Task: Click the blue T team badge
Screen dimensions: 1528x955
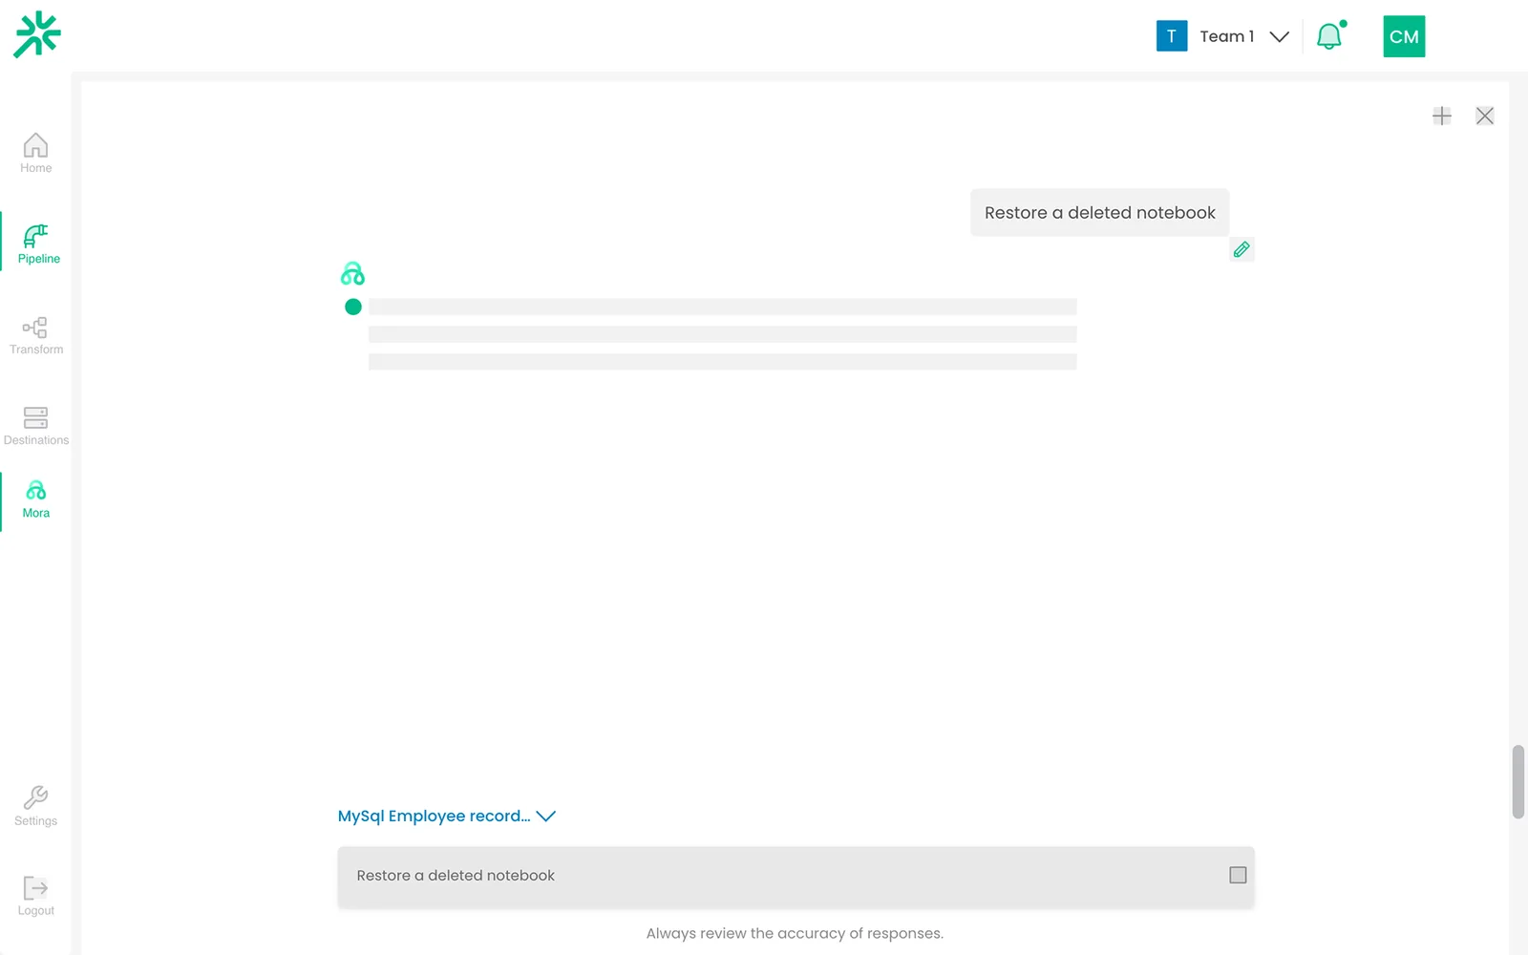Action: pos(1172,36)
